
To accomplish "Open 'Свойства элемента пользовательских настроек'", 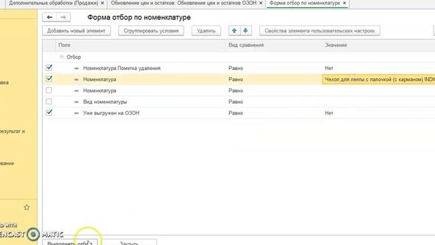I will coord(319,31).
